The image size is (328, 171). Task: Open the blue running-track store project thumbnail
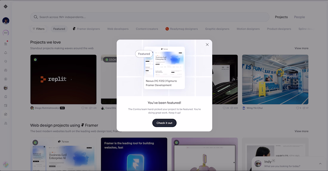click(275, 80)
